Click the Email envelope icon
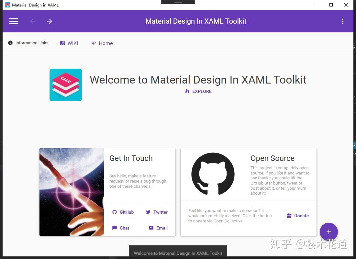356x259 pixels. click(x=151, y=228)
